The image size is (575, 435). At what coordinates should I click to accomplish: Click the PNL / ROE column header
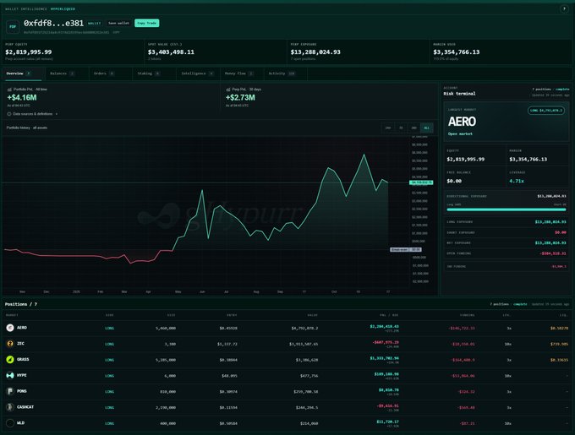[389, 315]
